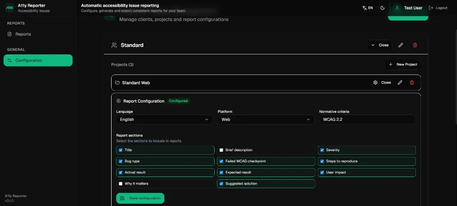Open Reports in the sidebar
This screenshot has height=206, width=457.
coord(23,34)
